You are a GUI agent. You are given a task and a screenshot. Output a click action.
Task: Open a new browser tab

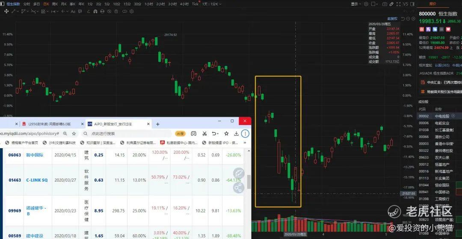[157, 124]
